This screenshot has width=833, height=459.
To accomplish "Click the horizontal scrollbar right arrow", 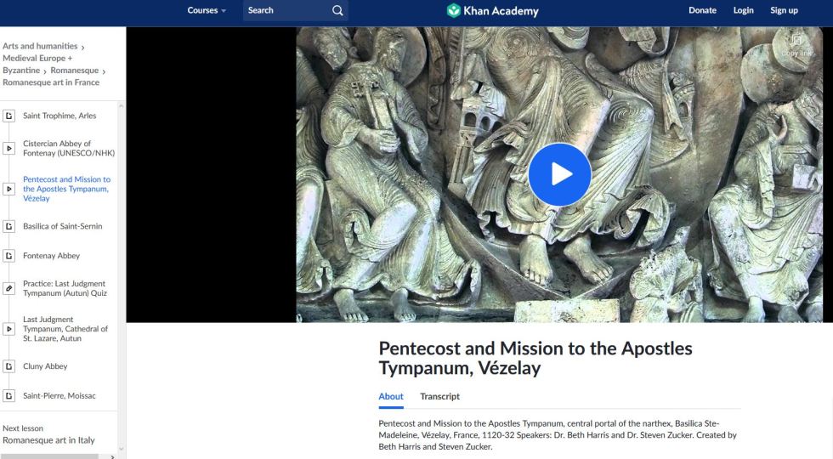I will (112, 456).
